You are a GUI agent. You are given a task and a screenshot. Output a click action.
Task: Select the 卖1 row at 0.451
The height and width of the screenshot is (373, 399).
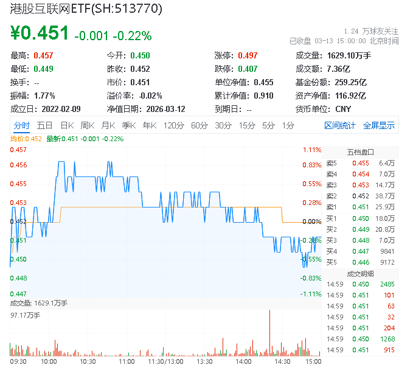[360, 207]
